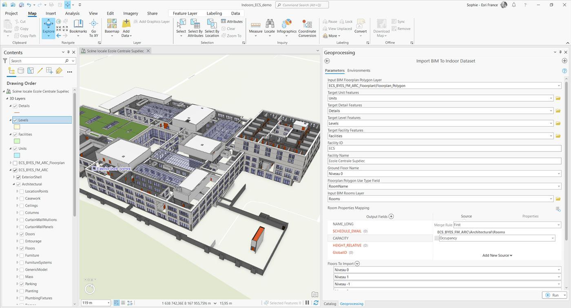The width and height of the screenshot is (571, 308).
Task: Collapse the Architectural group
Action: point(14,184)
